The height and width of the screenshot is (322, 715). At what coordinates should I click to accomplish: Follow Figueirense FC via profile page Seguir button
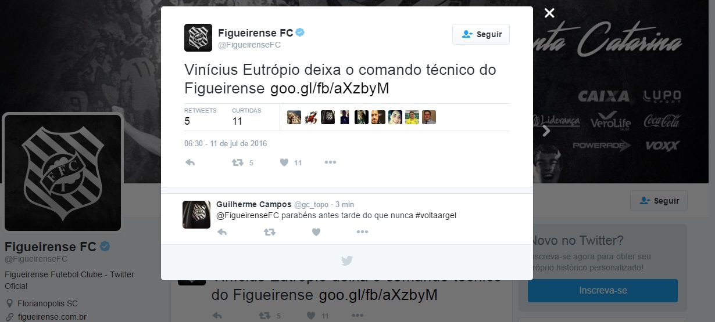pyautogui.click(x=659, y=201)
